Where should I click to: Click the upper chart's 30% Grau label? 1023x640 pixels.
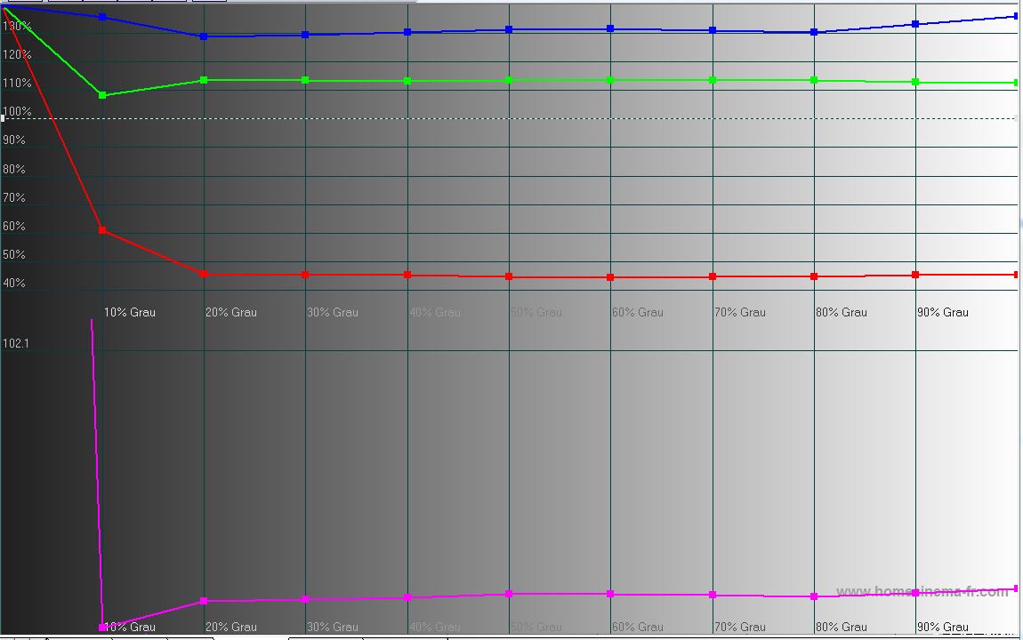[x=332, y=312]
